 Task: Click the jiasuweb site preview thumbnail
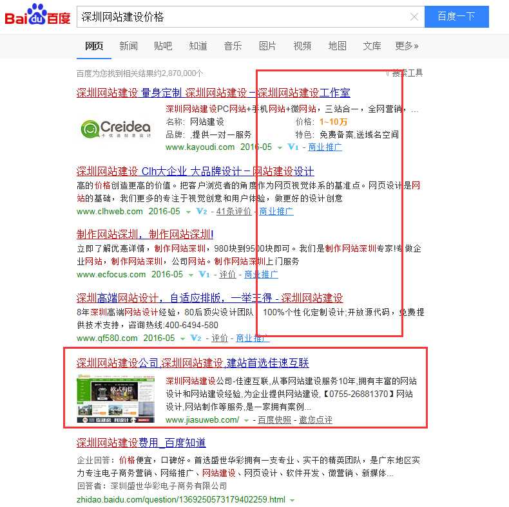tap(116, 399)
